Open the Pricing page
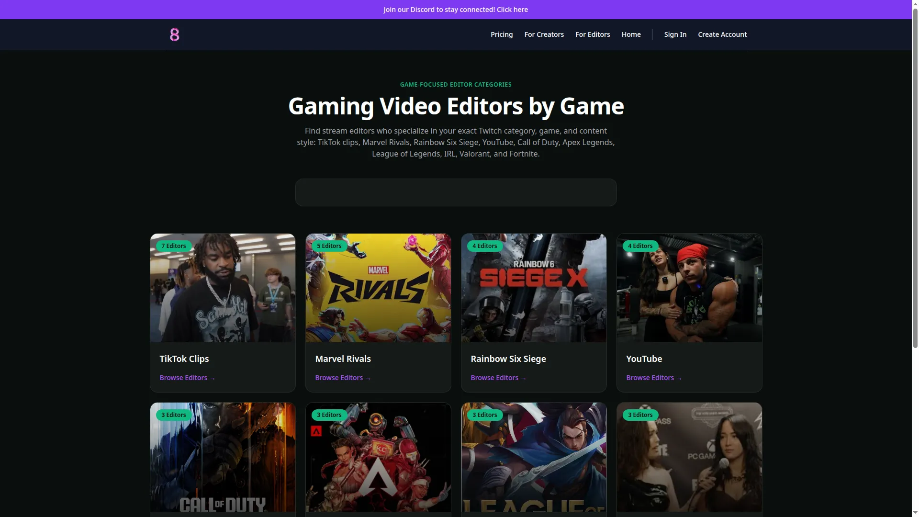Screen dimensions: 919x517 502,34
